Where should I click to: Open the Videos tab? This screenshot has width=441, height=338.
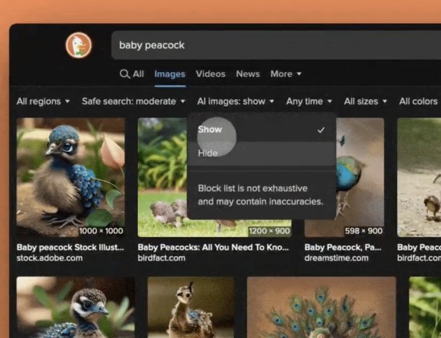tap(211, 74)
